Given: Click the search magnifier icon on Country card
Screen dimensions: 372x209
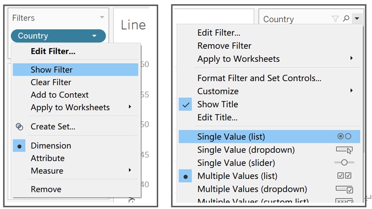Looking at the screenshot, I should [346, 19].
